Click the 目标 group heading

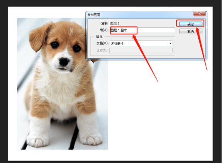point(99,37)
